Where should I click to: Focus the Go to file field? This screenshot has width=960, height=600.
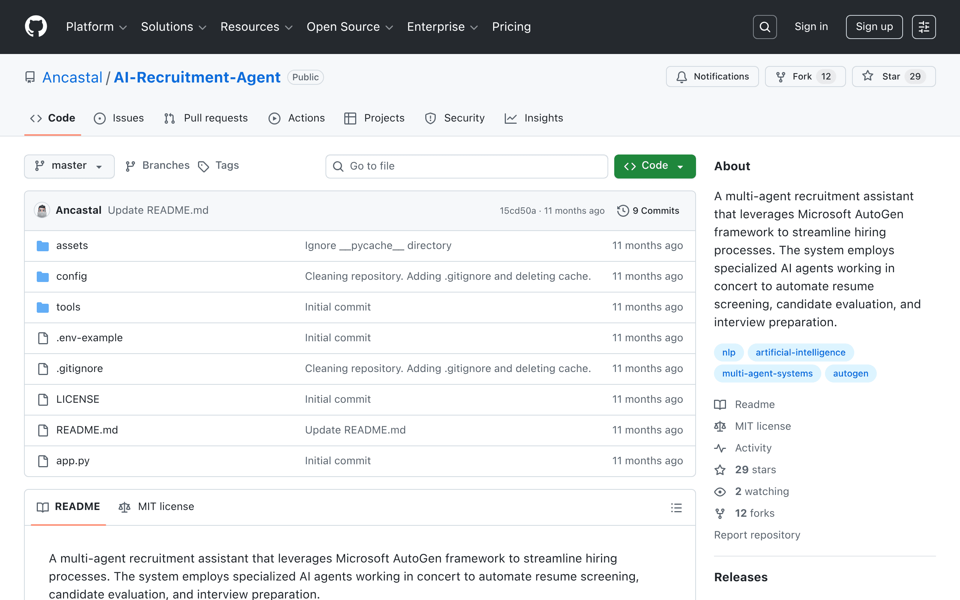tap(466, 166)
